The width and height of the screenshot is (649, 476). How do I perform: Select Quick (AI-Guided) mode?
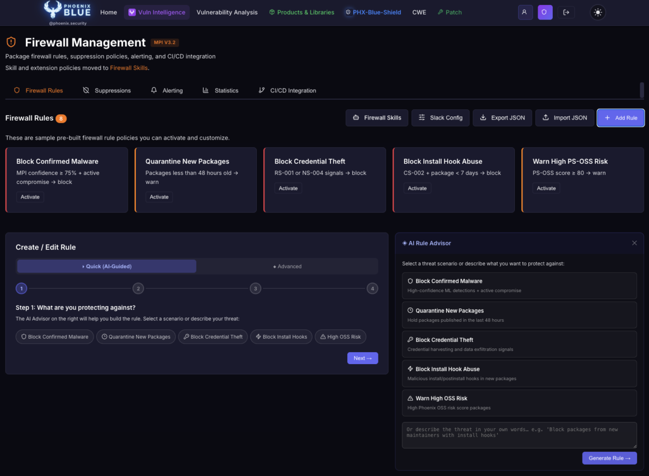pyautogui.click(x=107, y=266)
